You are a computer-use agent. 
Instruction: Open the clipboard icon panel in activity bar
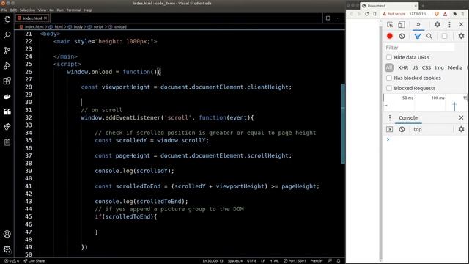pos(7,142)
